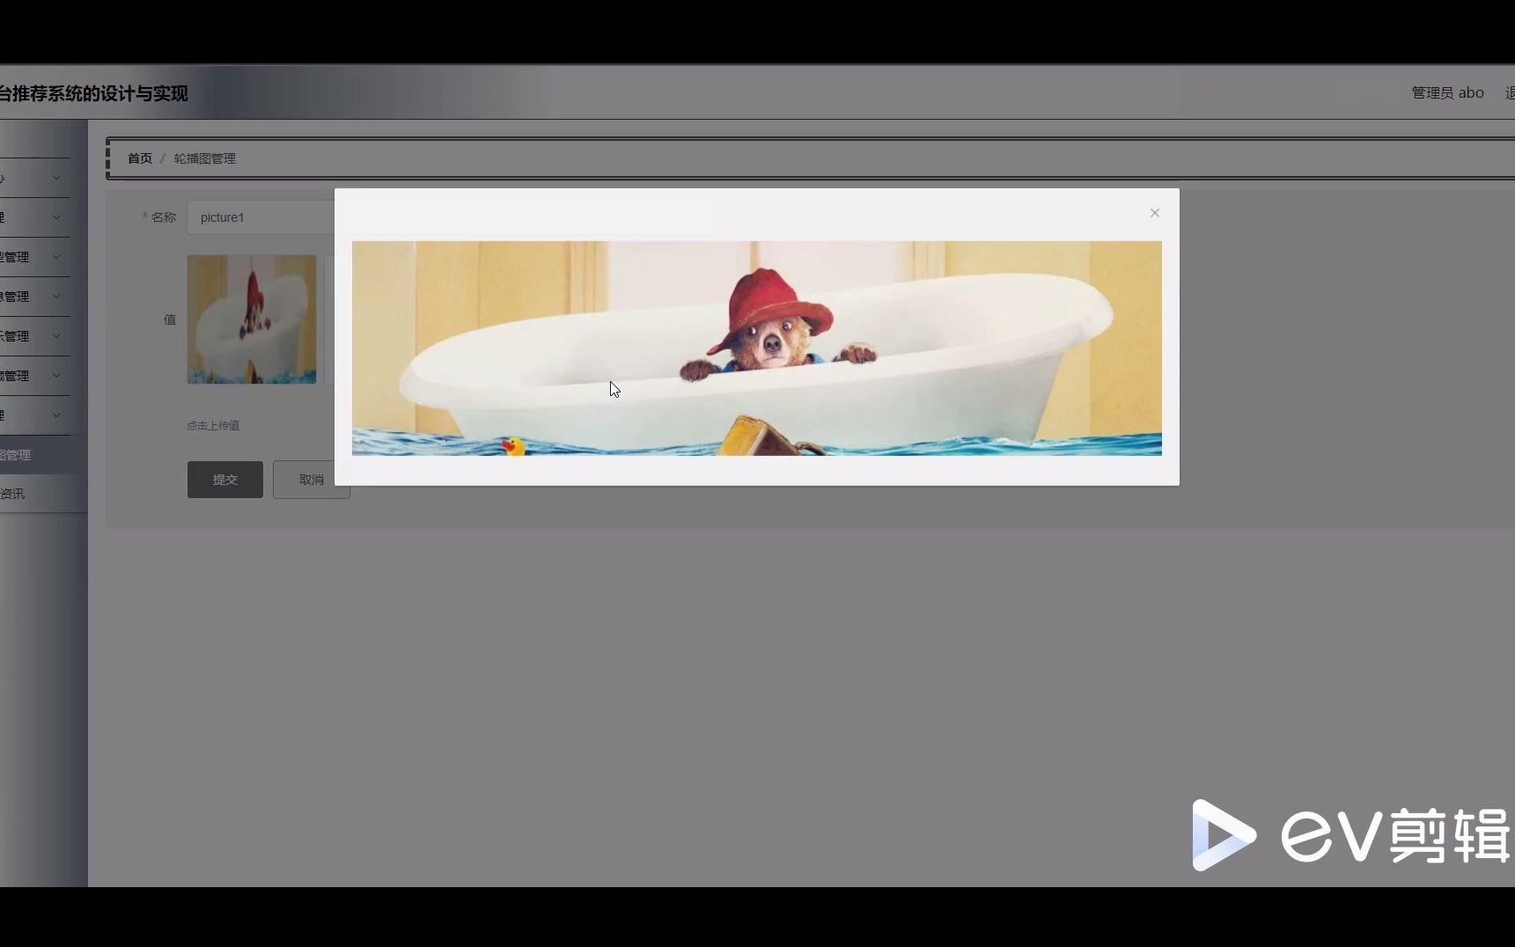Expand the chevron on the 心 sidebar row
The height and width of the screenshot is (947, 1515).
coord(56,178)
